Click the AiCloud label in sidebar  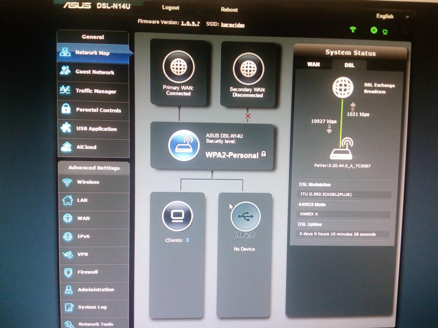[87, 147]
